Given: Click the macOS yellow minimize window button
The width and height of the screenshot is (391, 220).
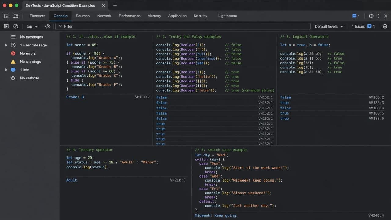Looking at the screenshot, I should 11,5.
